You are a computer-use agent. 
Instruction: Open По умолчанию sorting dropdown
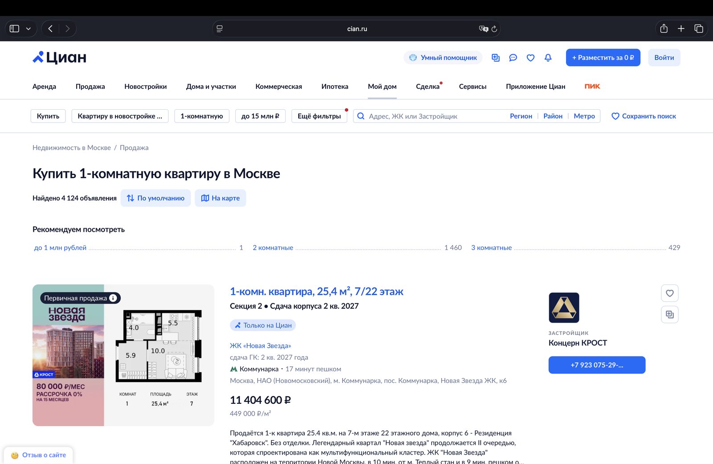156,198
